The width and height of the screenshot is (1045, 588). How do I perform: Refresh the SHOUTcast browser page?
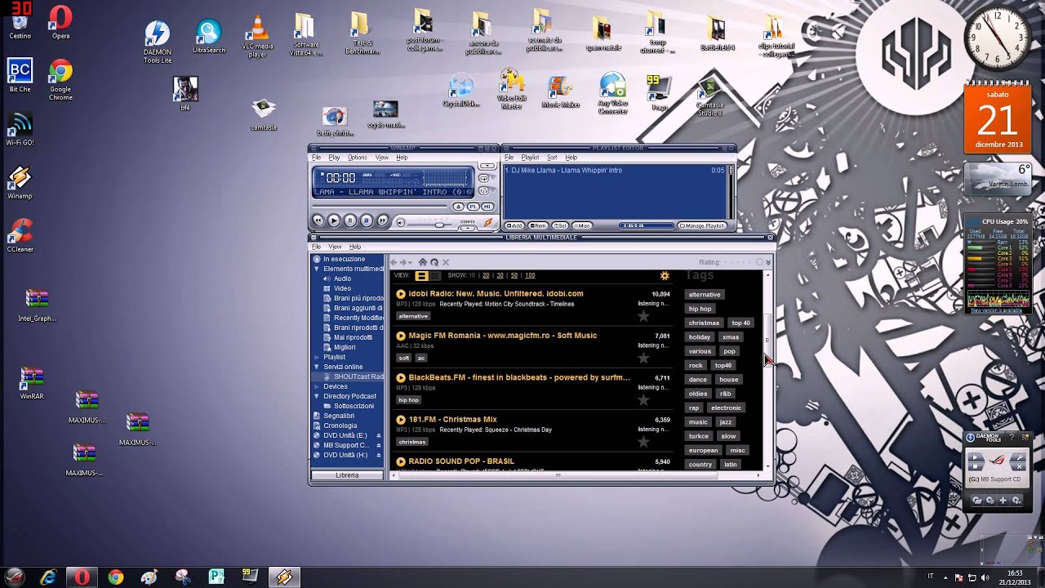[434, 262]
